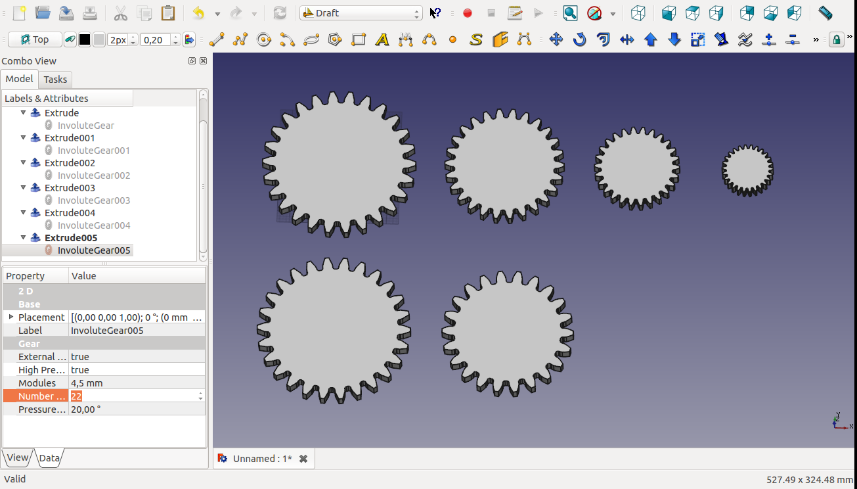This screenshot has height=489, width=857.
Task: Collapse the Extrude003 tree item
Action: pyautogui.click(x=24, y=188)
